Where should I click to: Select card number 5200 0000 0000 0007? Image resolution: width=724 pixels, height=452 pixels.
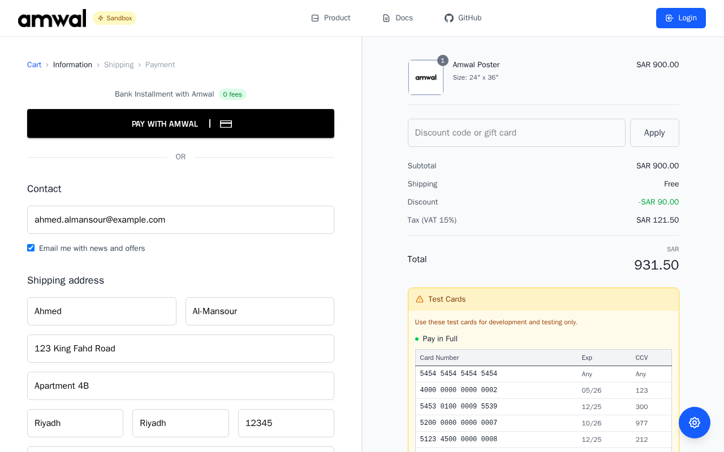(459, 423)
